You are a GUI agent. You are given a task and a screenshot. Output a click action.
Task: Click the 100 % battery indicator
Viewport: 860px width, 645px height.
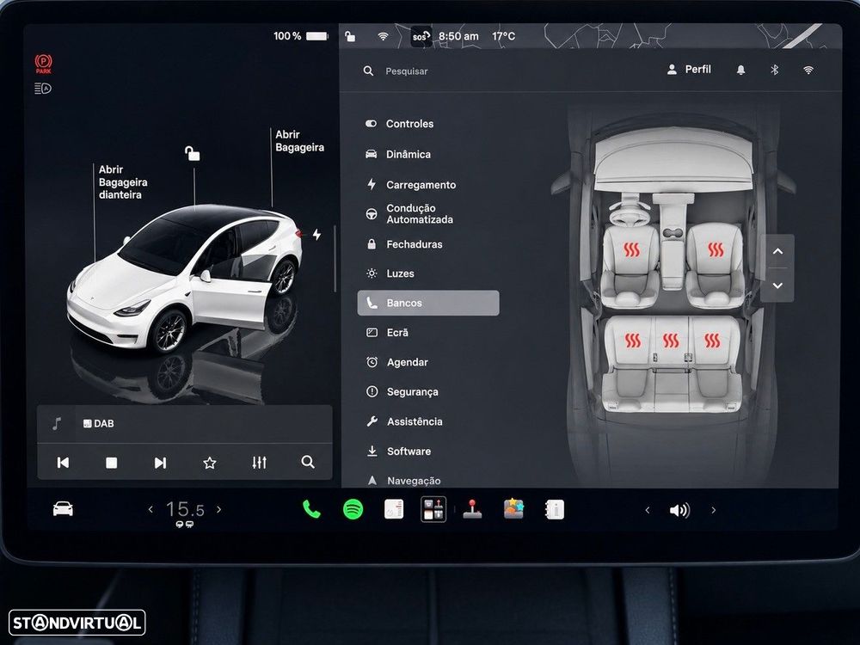(300, 36)
